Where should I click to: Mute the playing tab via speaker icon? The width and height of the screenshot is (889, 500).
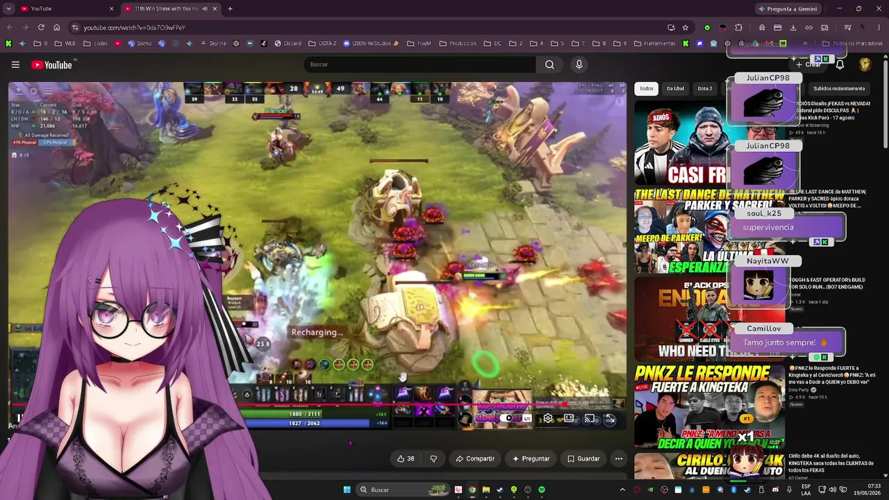[x=205, y=8]
